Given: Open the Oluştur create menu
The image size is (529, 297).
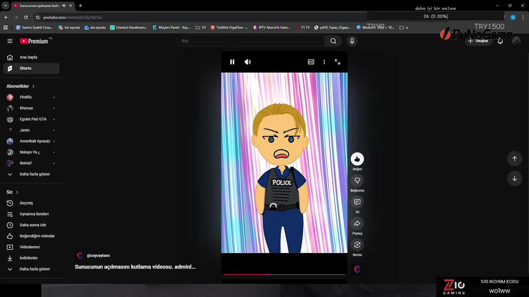Looking at the screenshot, I should (x=478, y=41).
